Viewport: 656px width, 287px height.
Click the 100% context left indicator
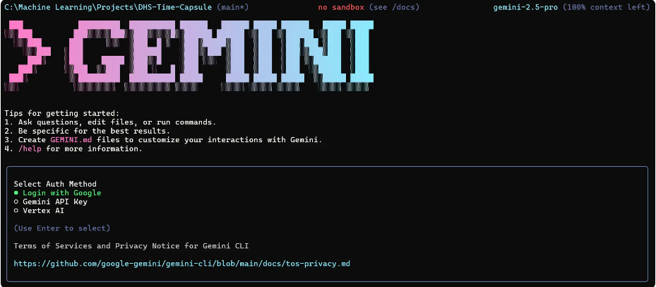607,8
